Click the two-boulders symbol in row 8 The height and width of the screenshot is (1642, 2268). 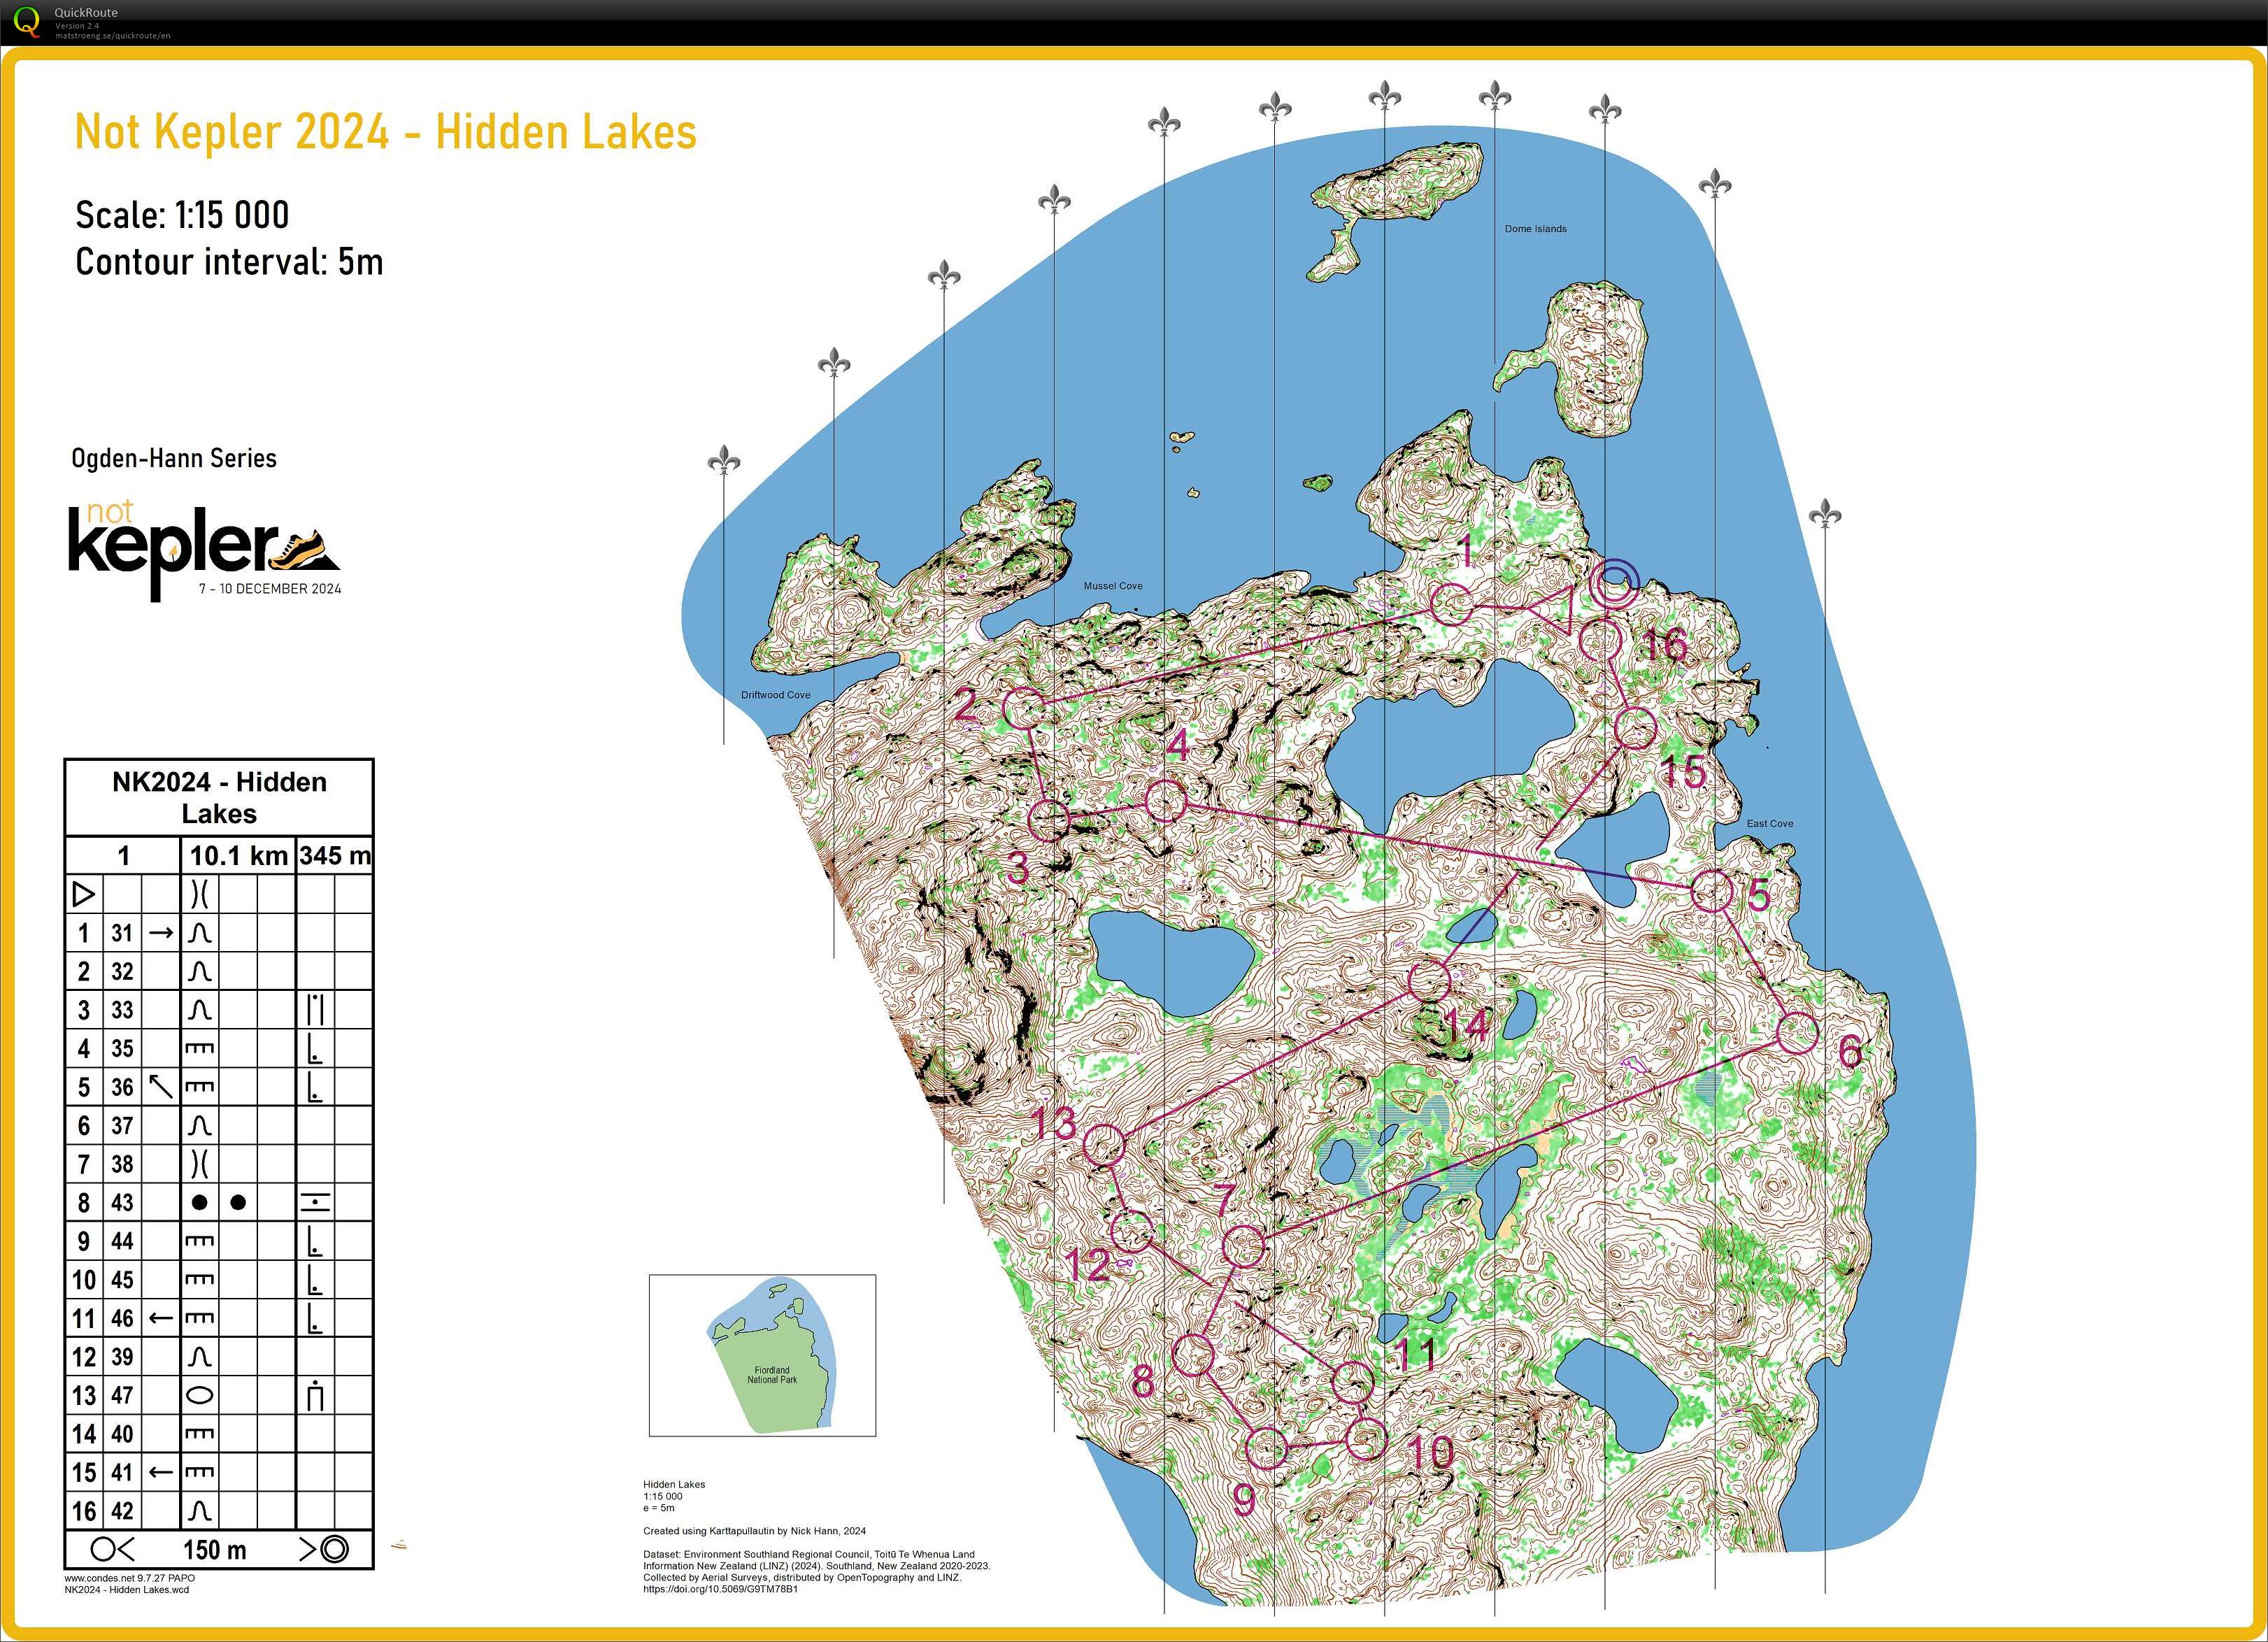[x=218, y=1202]
